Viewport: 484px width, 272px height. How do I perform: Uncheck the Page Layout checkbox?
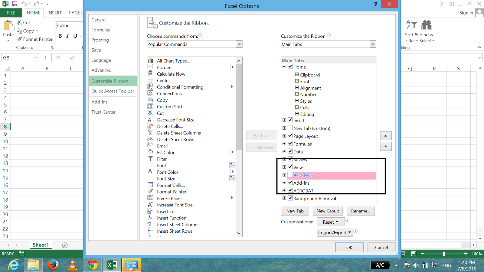[290, 136]
